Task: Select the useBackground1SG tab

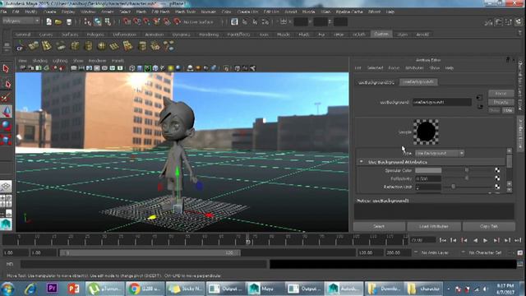Action: tap(376, 82)
